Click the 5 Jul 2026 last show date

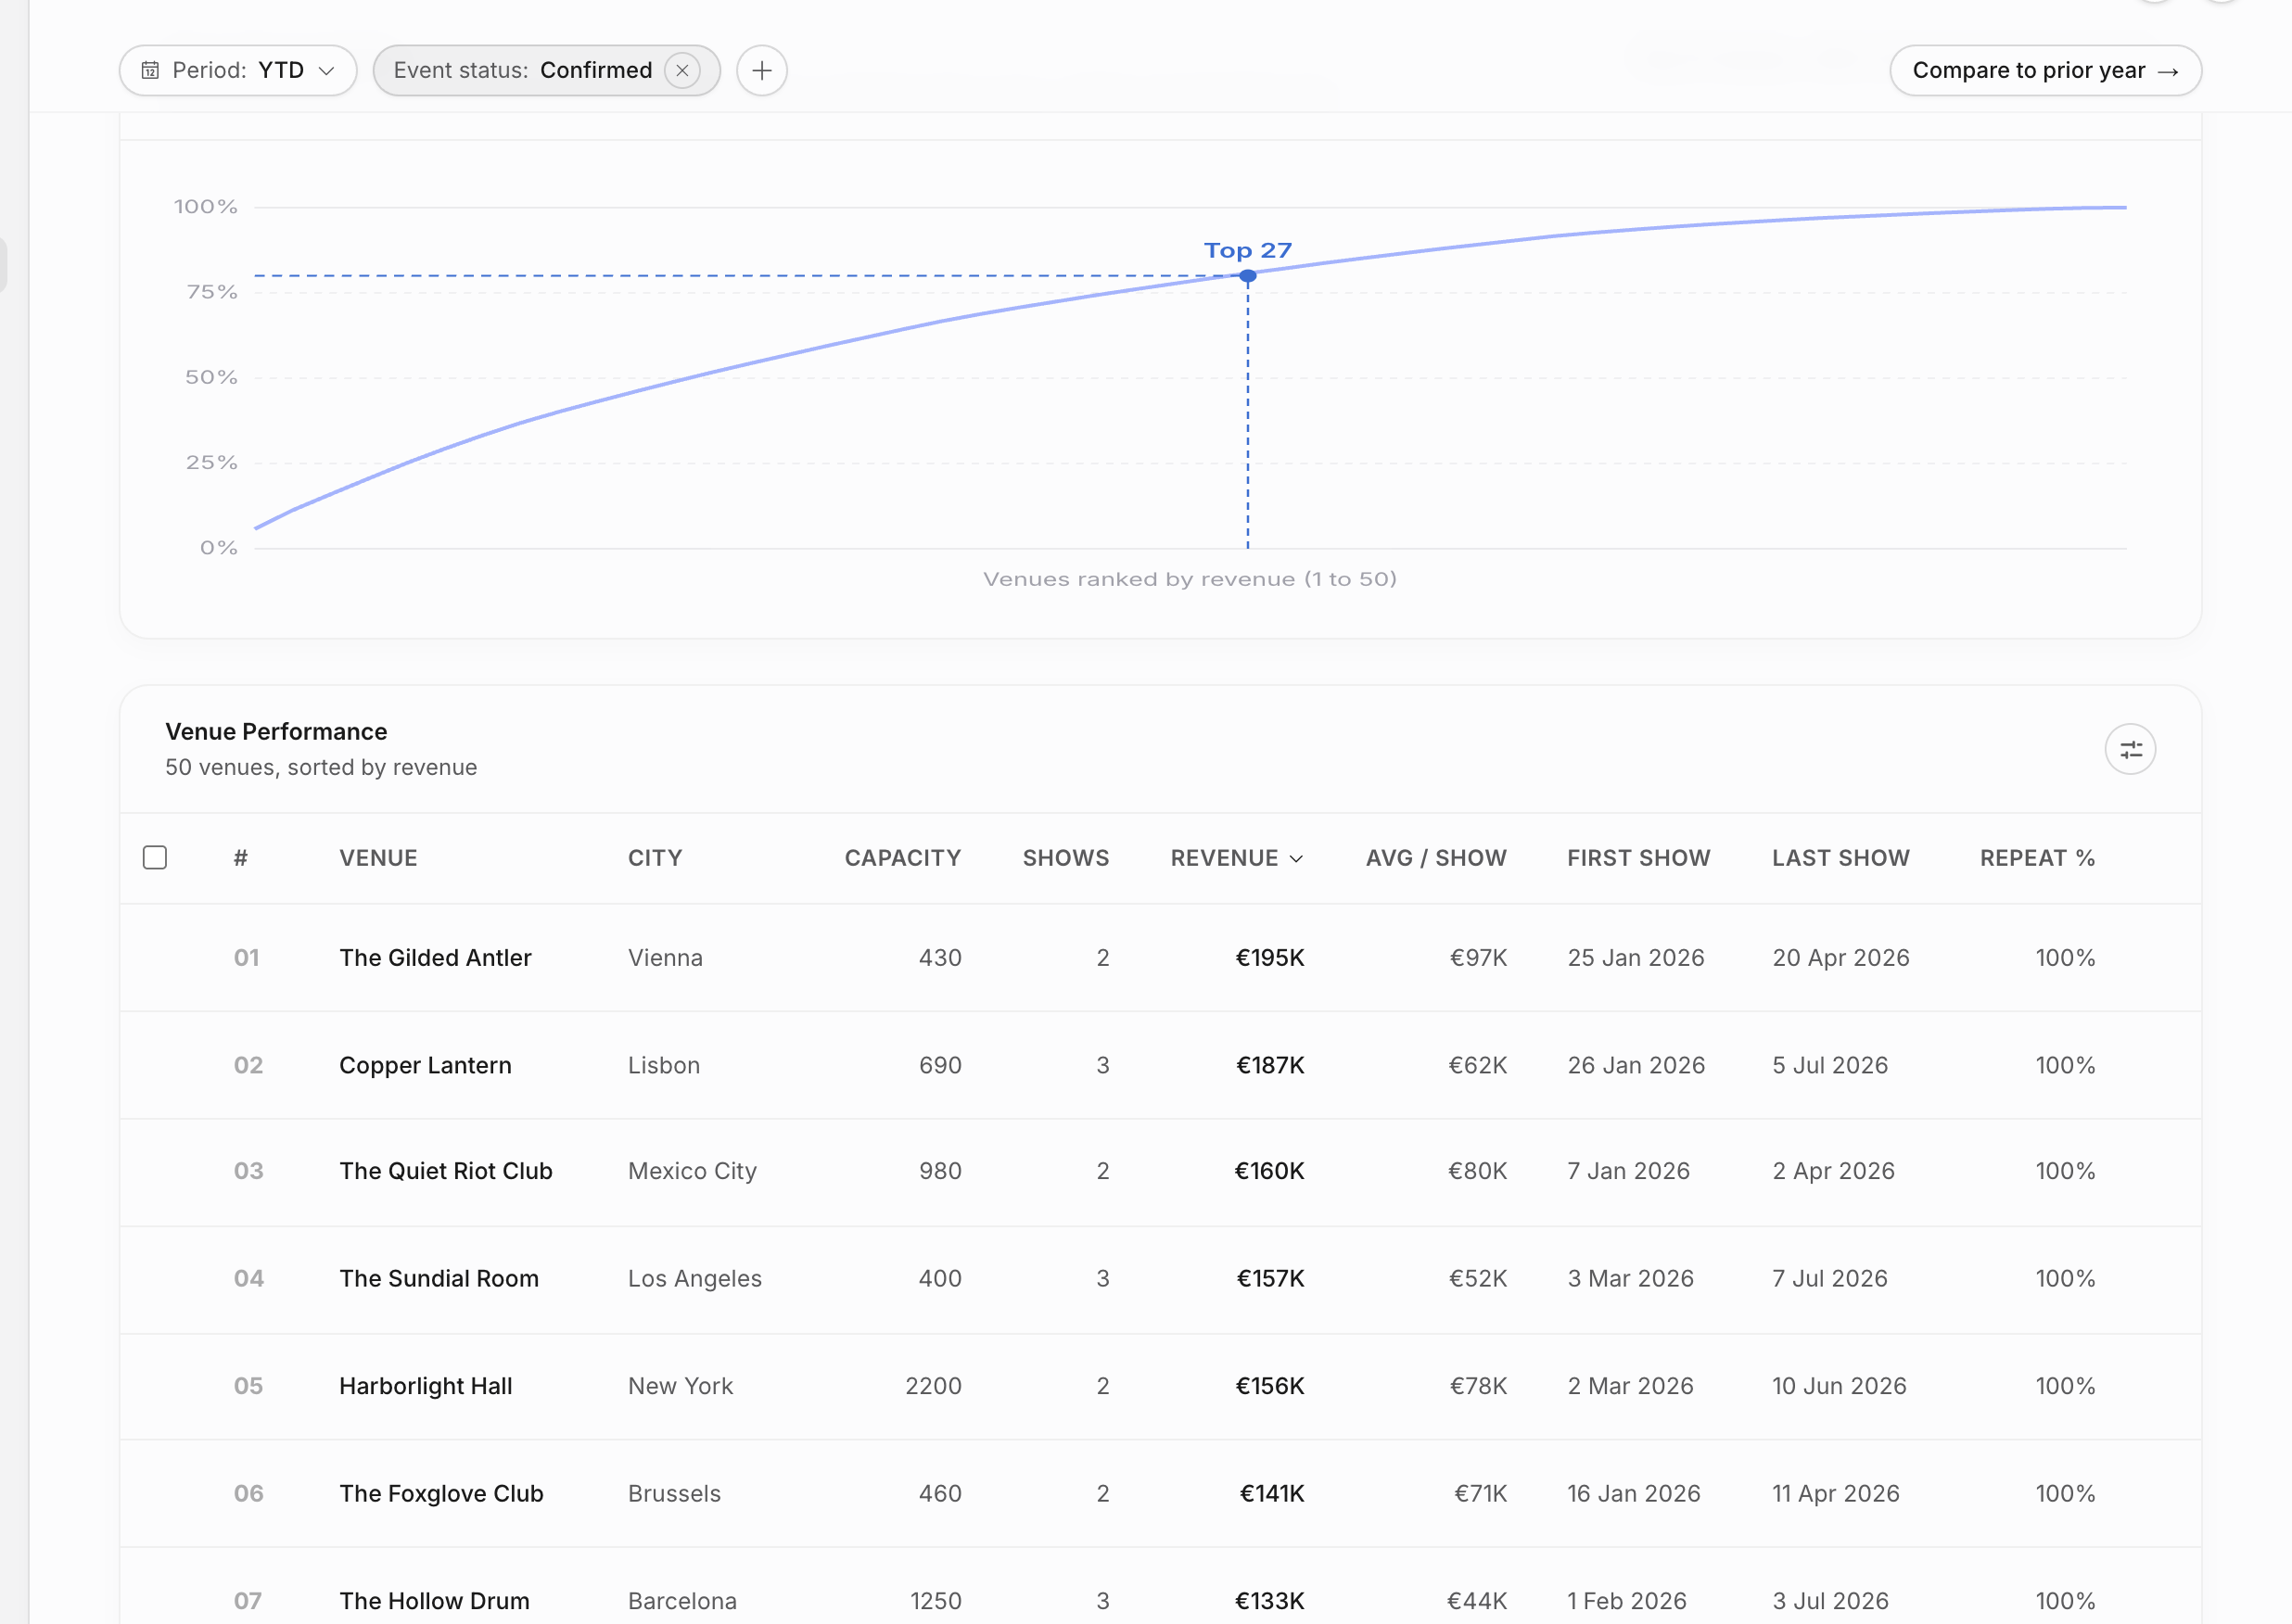click(x=1830, y=1065)
